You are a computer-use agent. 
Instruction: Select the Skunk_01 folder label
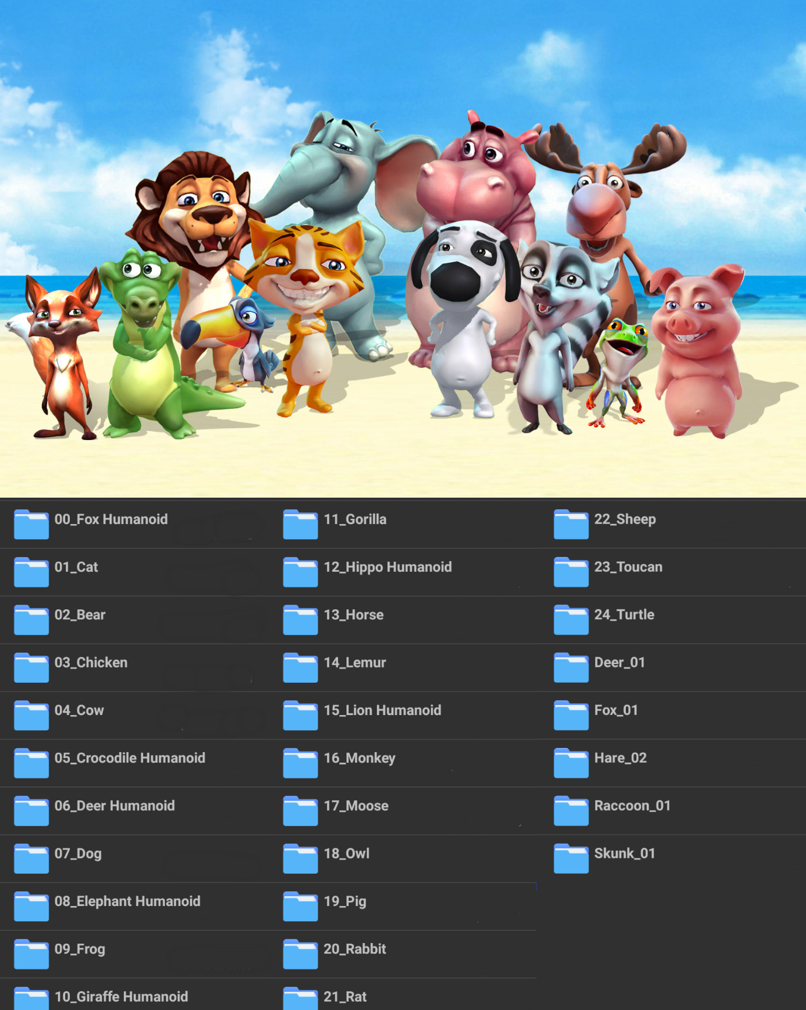coord(625,854)
